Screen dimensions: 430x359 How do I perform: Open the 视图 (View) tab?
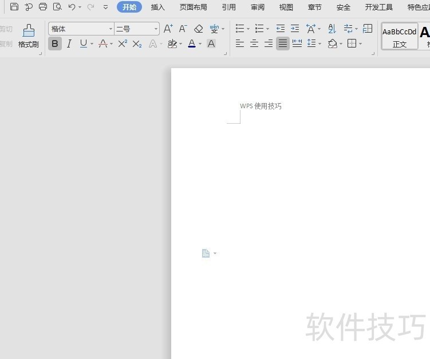286,7
